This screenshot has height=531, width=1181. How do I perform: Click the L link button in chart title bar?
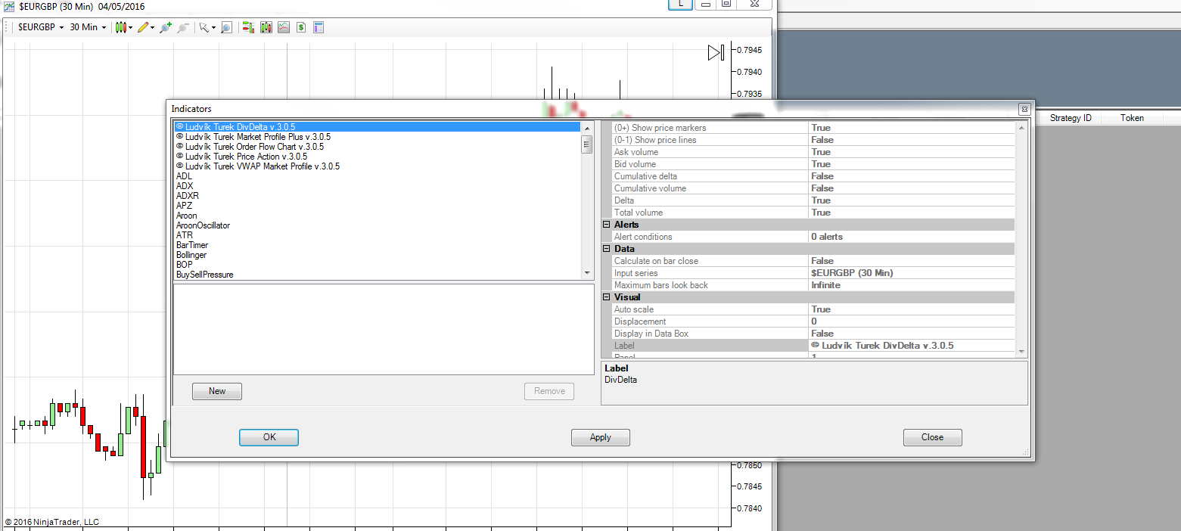681,4
